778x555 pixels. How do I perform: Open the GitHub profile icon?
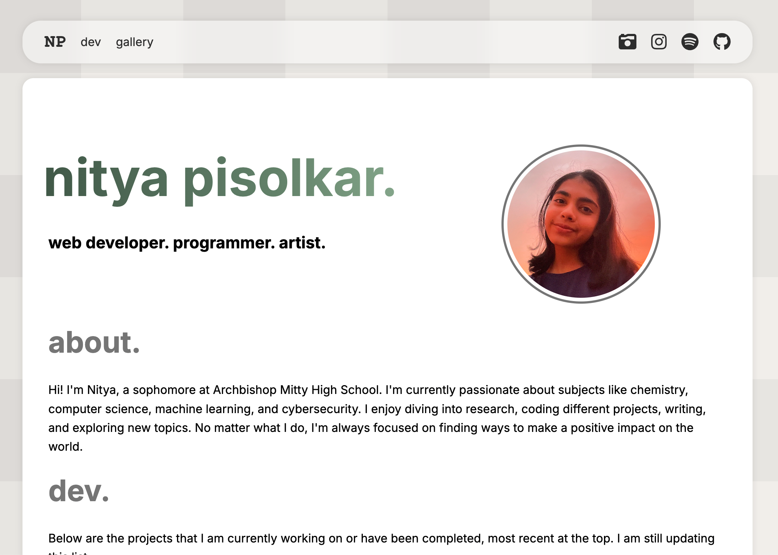(722, 42)
